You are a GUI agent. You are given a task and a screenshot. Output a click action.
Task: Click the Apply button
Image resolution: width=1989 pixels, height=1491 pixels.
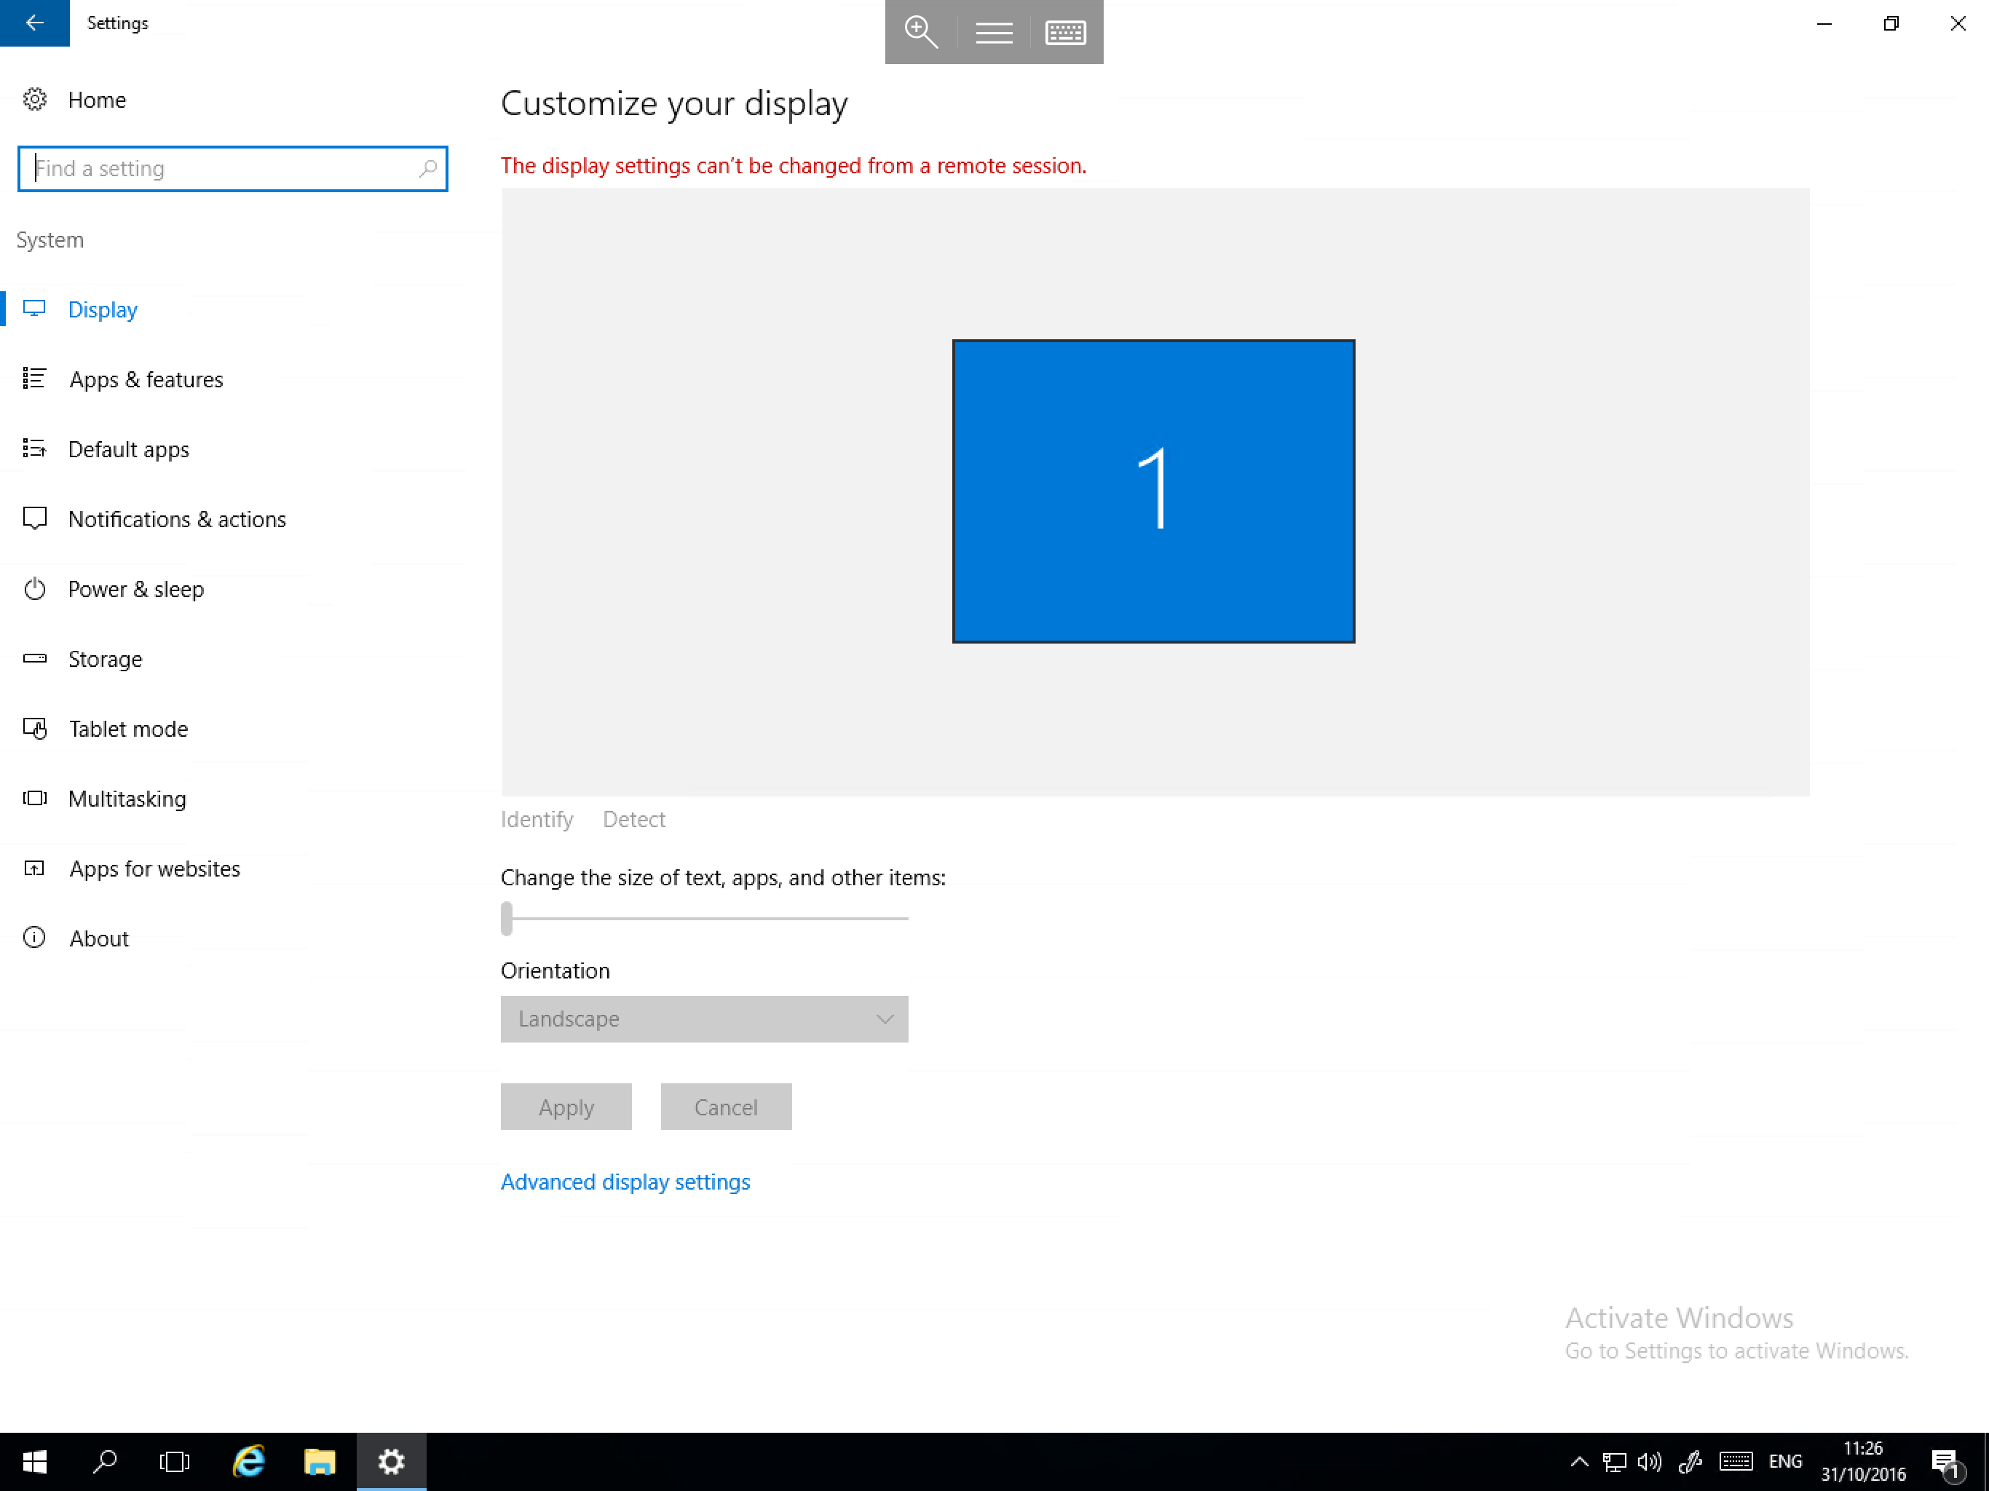pyautogui.click(x=566, y=1107)
